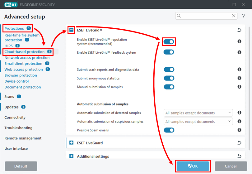The image size is (252, 174).
Task: Click the search magnifier icon
Action: 179,16
